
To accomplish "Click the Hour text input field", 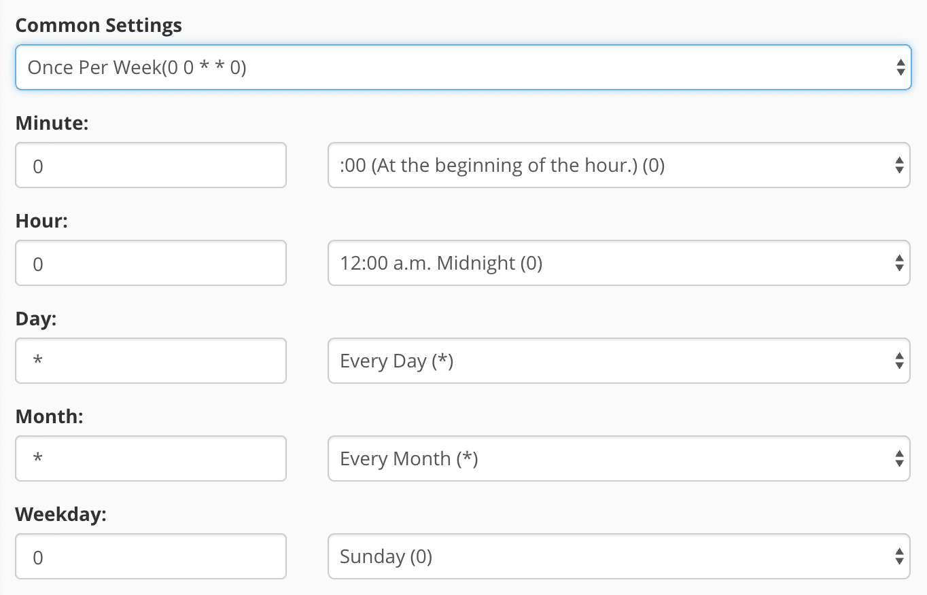I will tap(150, 263).
